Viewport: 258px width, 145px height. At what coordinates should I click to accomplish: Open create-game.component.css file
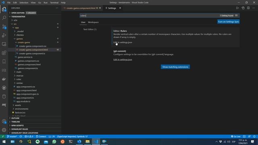pyautogui.click(x=33, y=46)
